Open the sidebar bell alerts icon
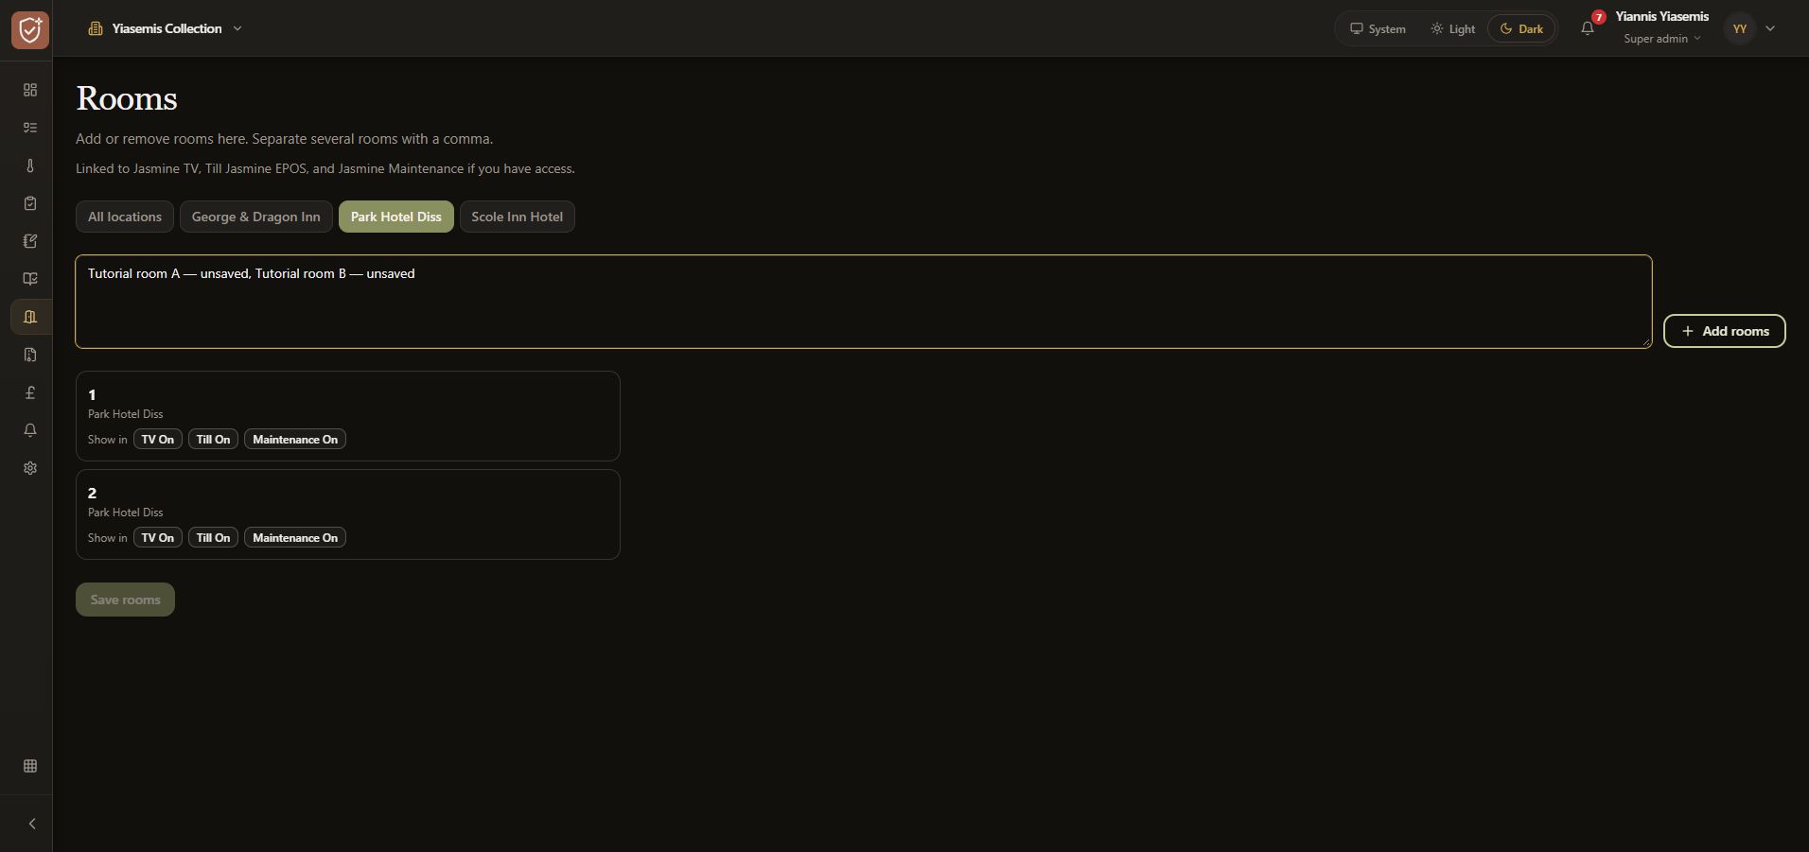1809x852 pixels. point(30,430)
